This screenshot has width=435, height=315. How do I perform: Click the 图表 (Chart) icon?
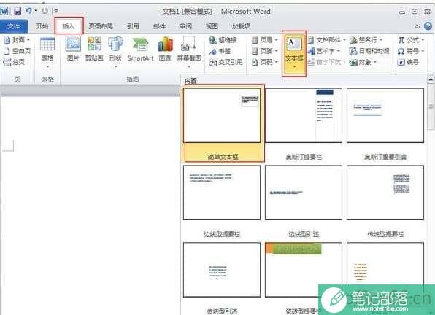pos(165,49)
